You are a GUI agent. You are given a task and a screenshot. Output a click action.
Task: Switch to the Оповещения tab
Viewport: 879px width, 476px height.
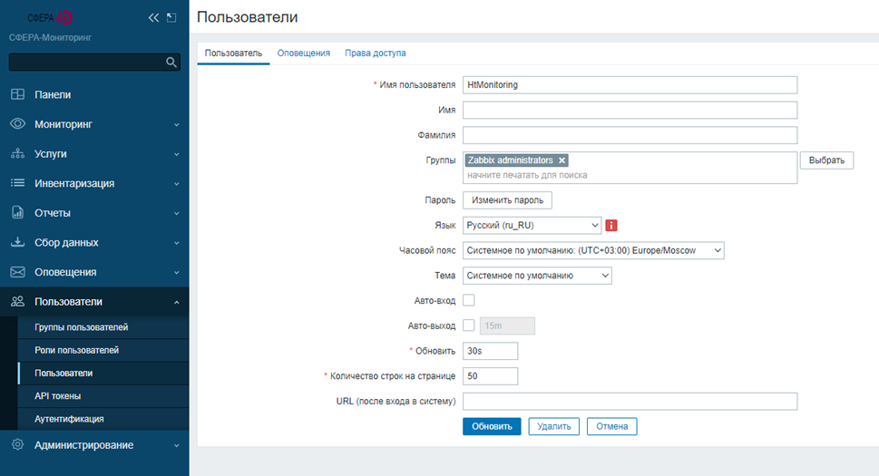[303, 53]
